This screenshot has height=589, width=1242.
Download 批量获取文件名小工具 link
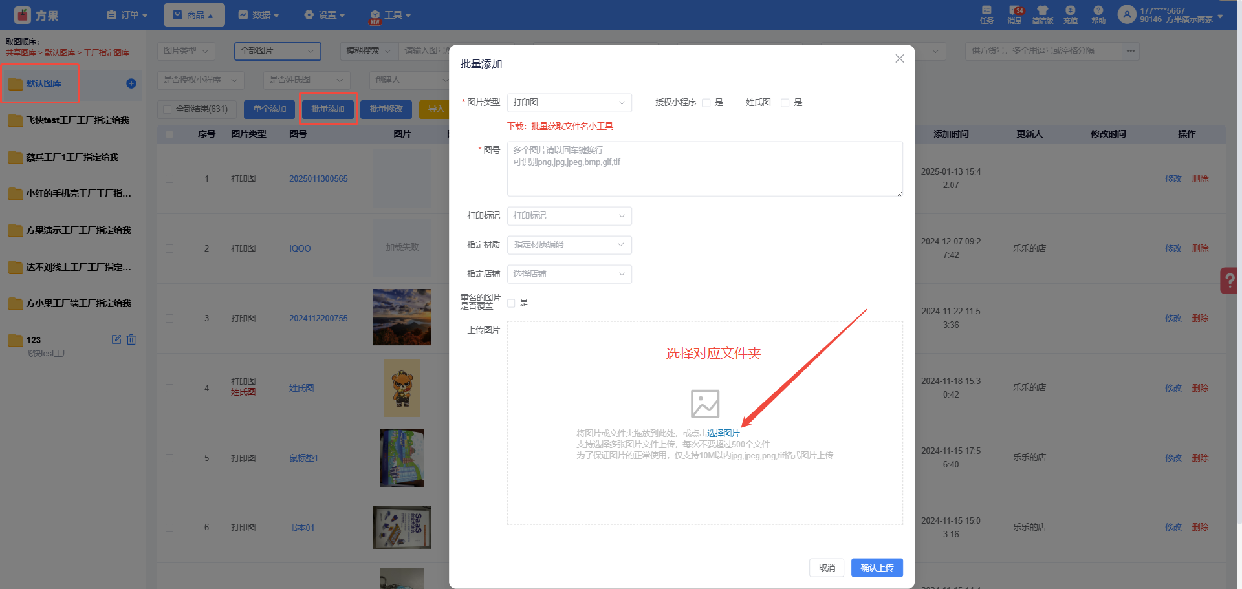(572, 127)
